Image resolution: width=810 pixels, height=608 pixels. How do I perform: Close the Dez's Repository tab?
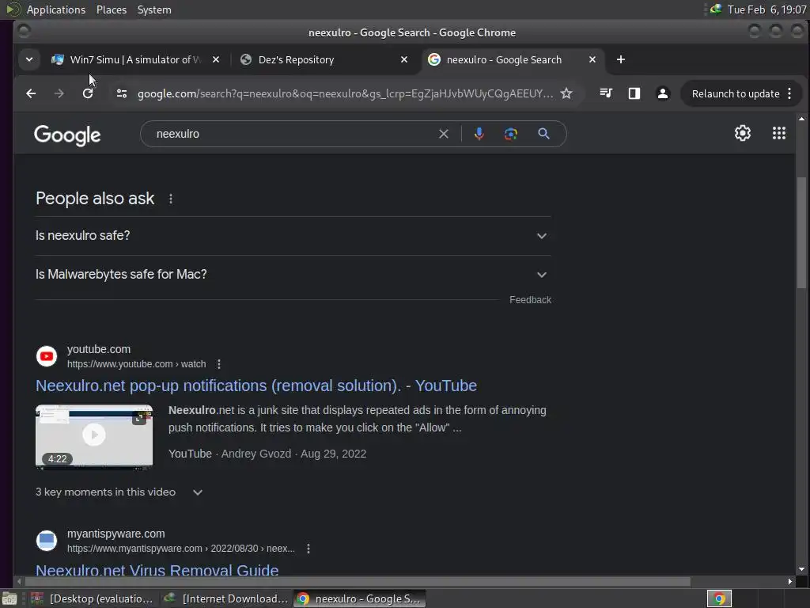point(404,60)
